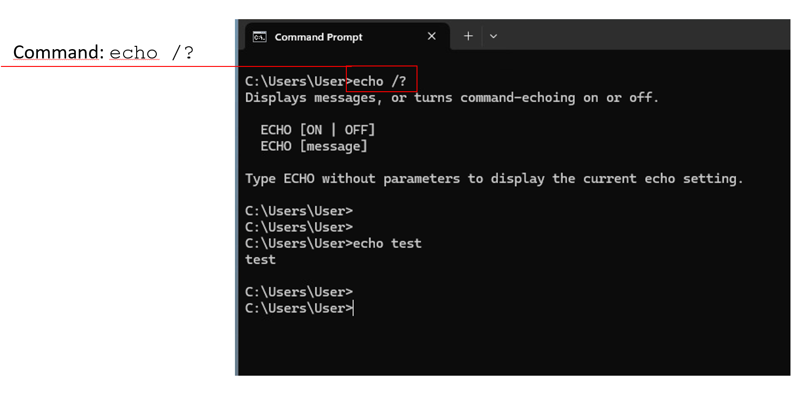Expand the terminal profiles dropdown chevron
Screen dimensions: 812x393
point(493,36)
